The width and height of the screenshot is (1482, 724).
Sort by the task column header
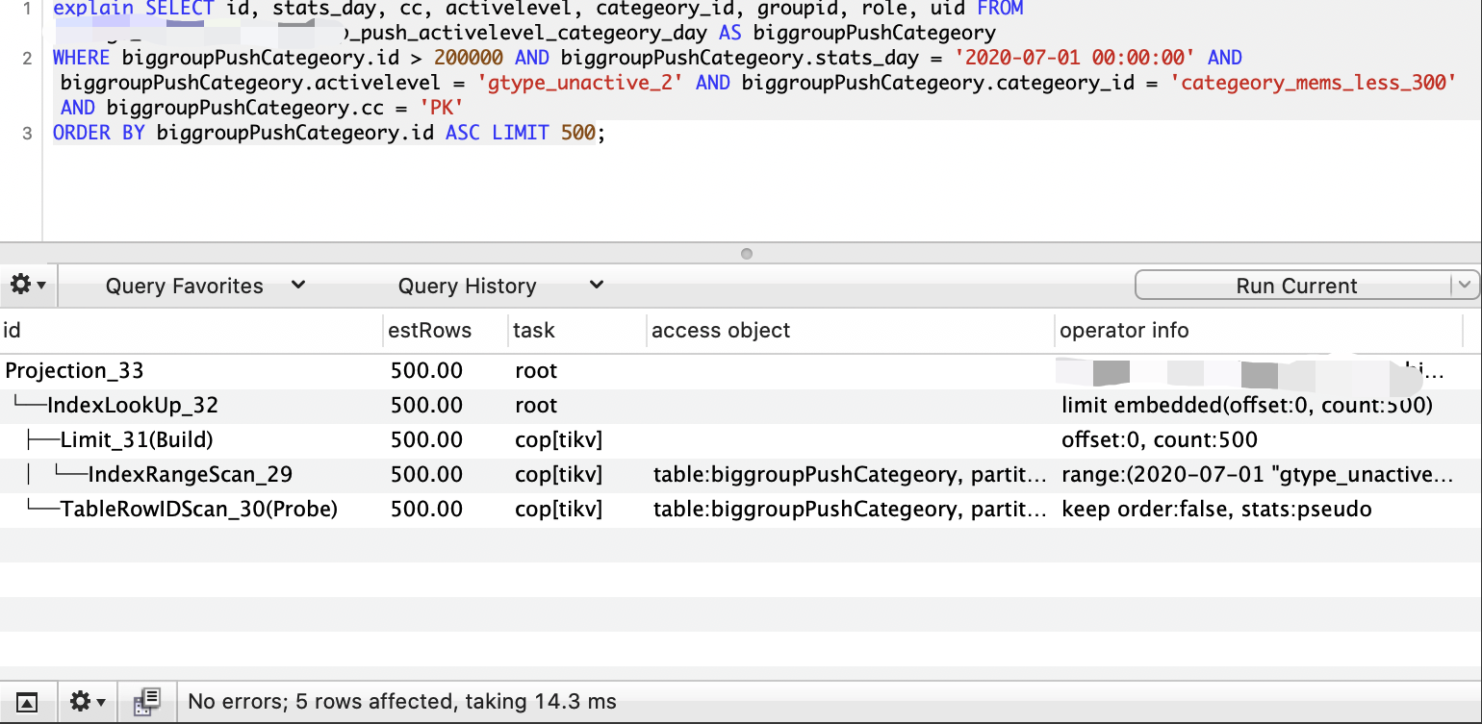pyautogui.click(x=576, y=331)
